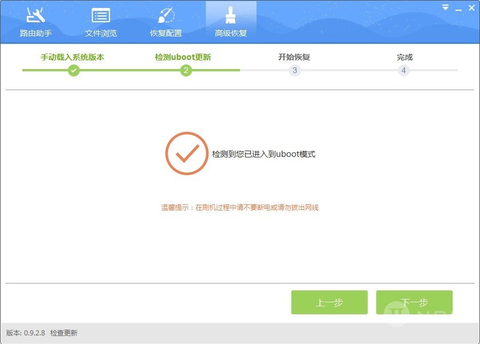480x344 pixels.
Task: Click the 检测uboot更新 step label
Action: click(x=183, y=57)
